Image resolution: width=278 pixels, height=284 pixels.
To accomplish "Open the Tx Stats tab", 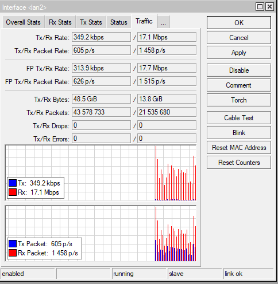I will pos(91,22).
